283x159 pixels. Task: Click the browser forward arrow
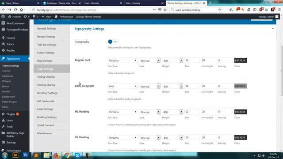point(10,10)
